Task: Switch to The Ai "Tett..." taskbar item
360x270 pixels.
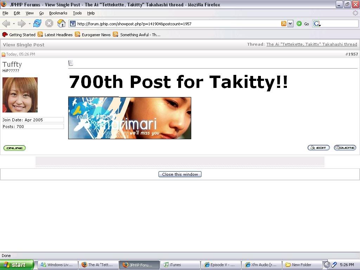Action: tap(98, 265)
